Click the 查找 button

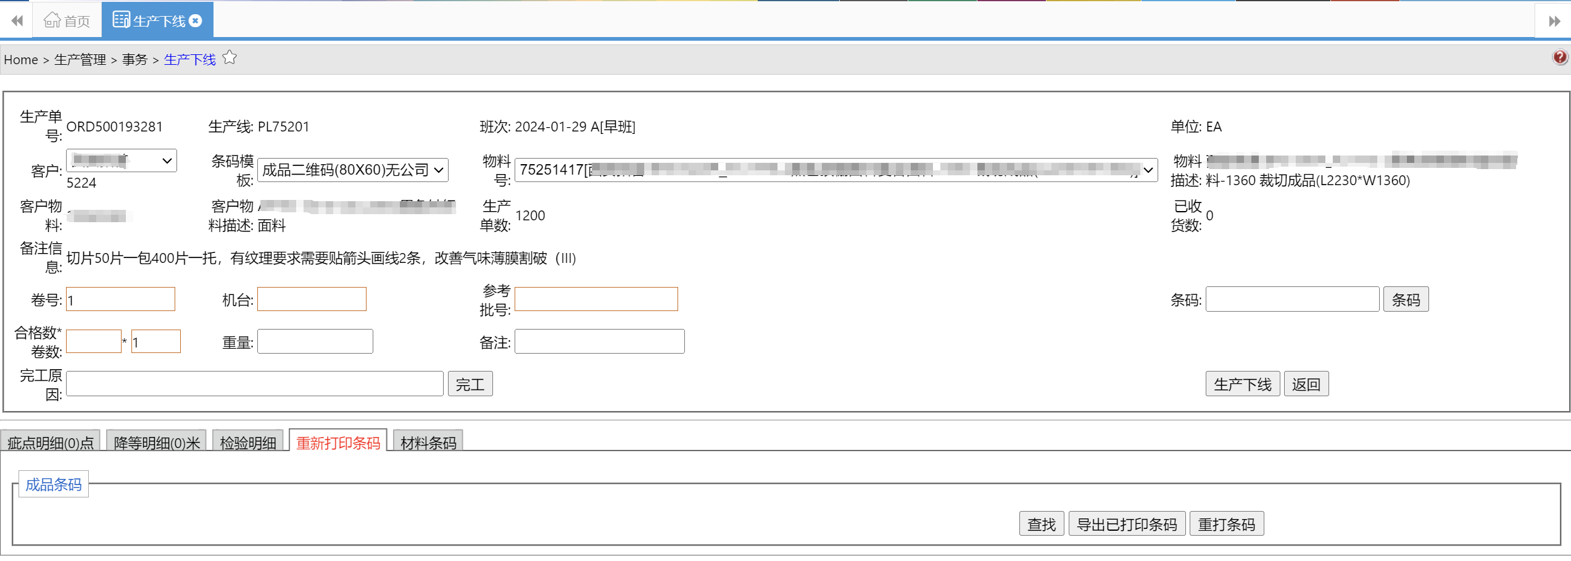tap(1042, 524)
